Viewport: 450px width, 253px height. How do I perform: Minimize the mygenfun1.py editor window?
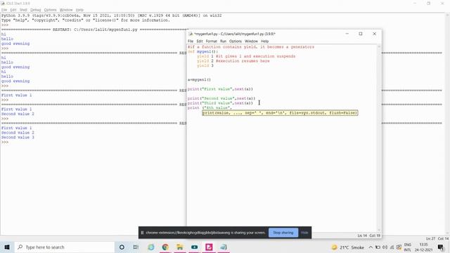pos(347,34)
